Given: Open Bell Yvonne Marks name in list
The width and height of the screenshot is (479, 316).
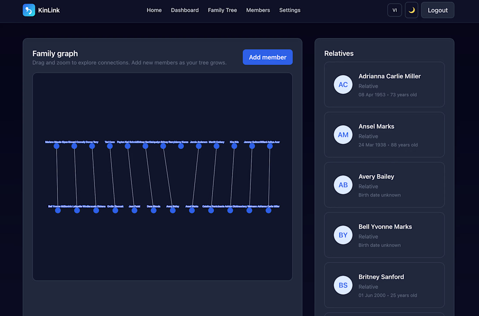Looking at the screenshot, I should tap(385, 227).
